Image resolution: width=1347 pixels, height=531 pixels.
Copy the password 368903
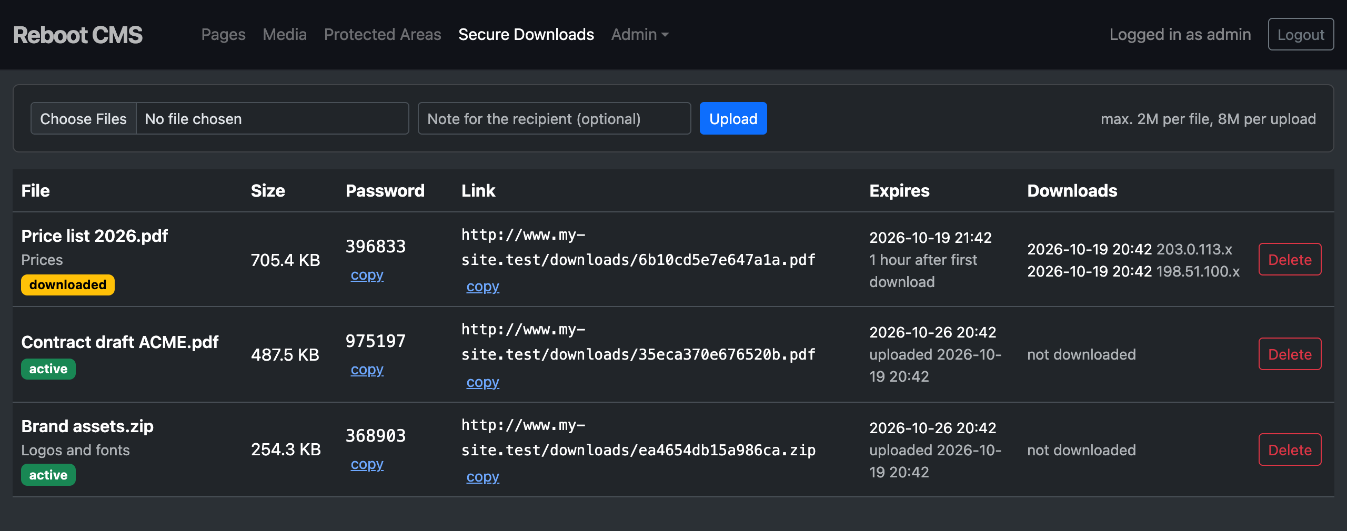(x=367, y=464)
